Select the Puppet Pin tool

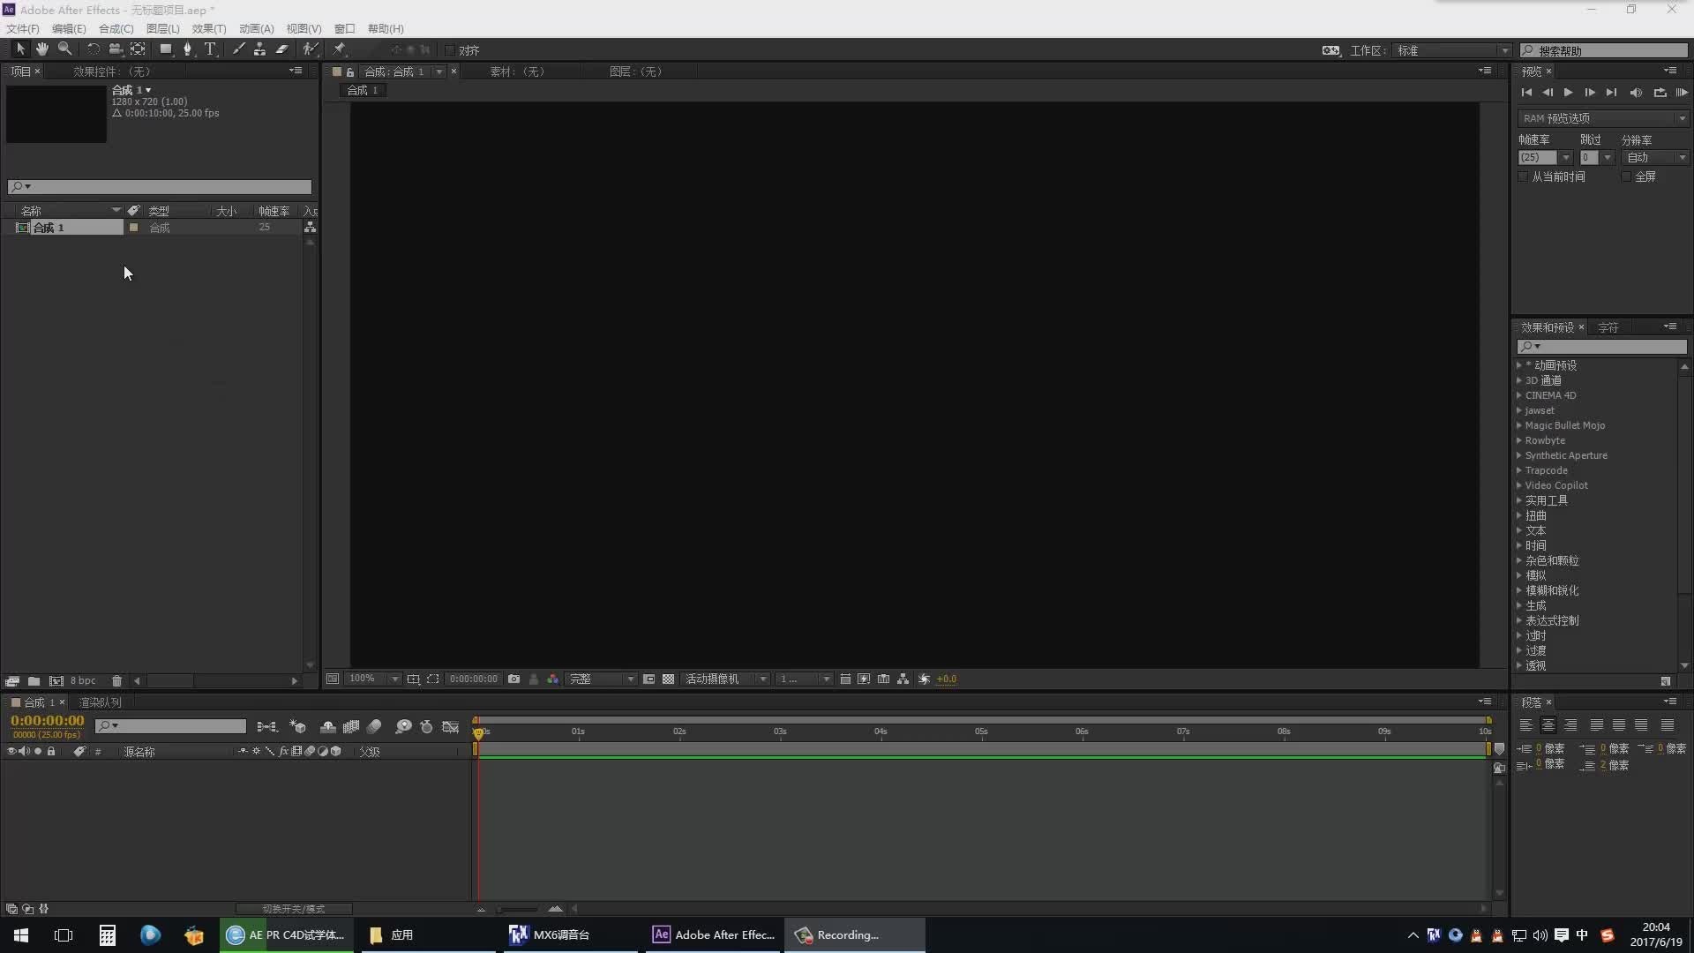(x=340, y=49)
